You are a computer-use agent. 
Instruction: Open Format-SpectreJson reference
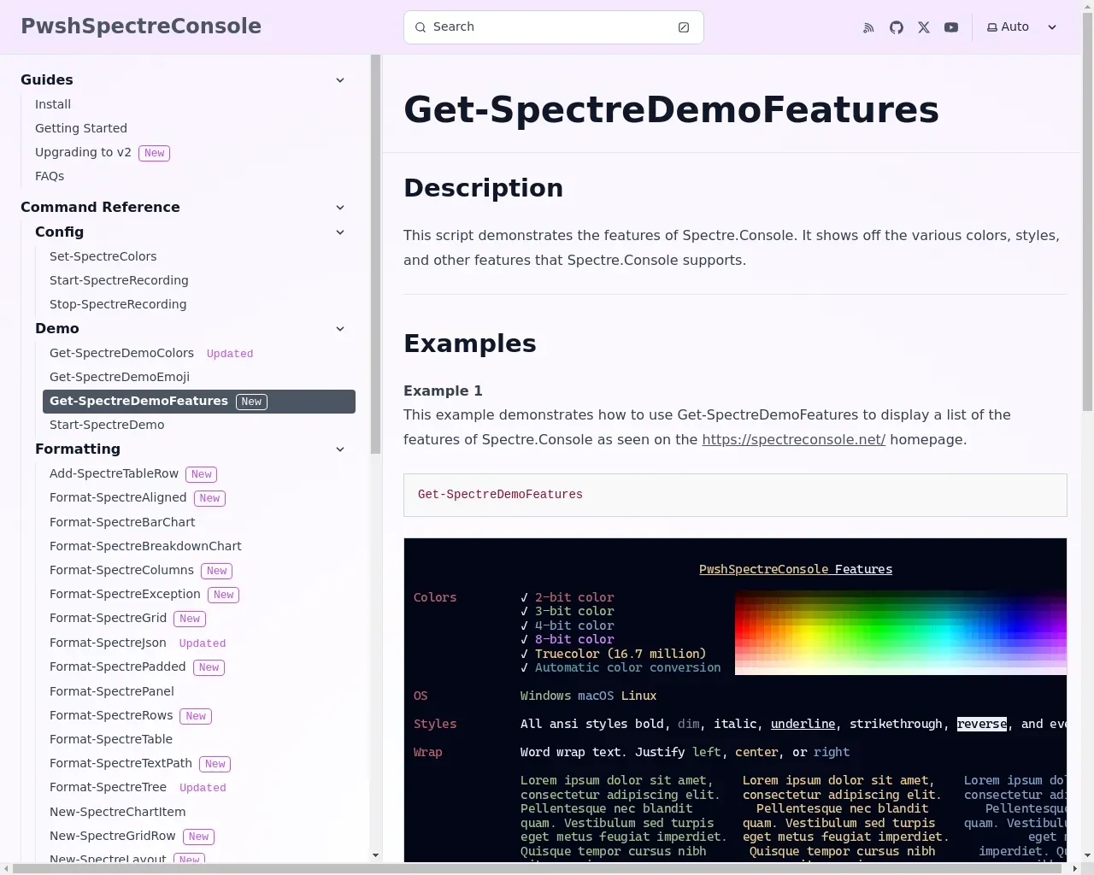[108, 643]
